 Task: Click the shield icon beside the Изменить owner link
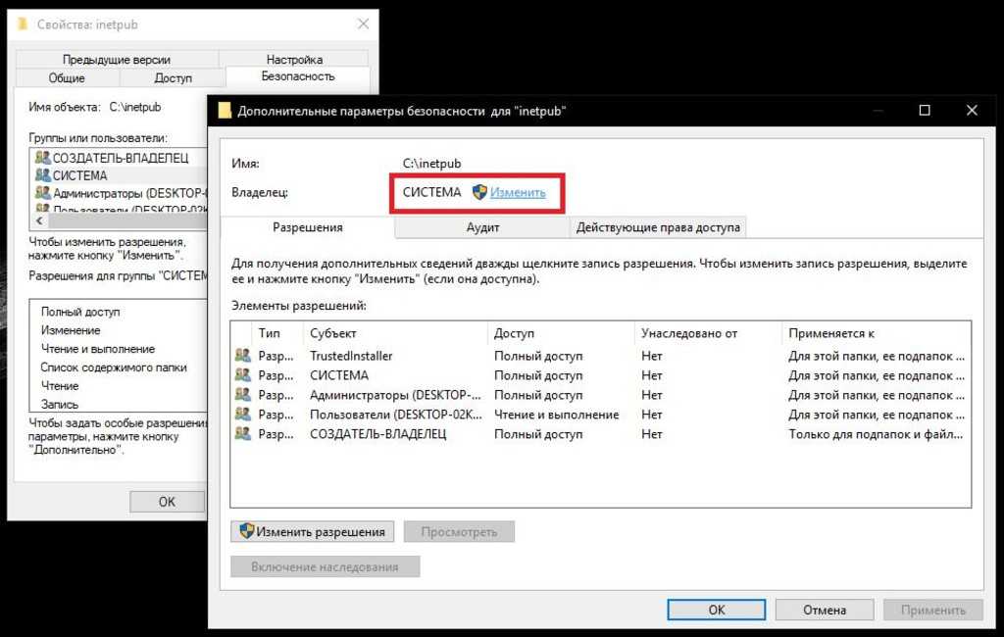pos(479,192)
